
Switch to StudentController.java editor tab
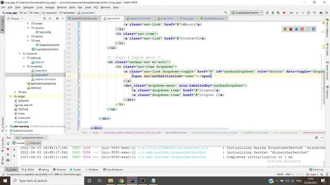84,18
